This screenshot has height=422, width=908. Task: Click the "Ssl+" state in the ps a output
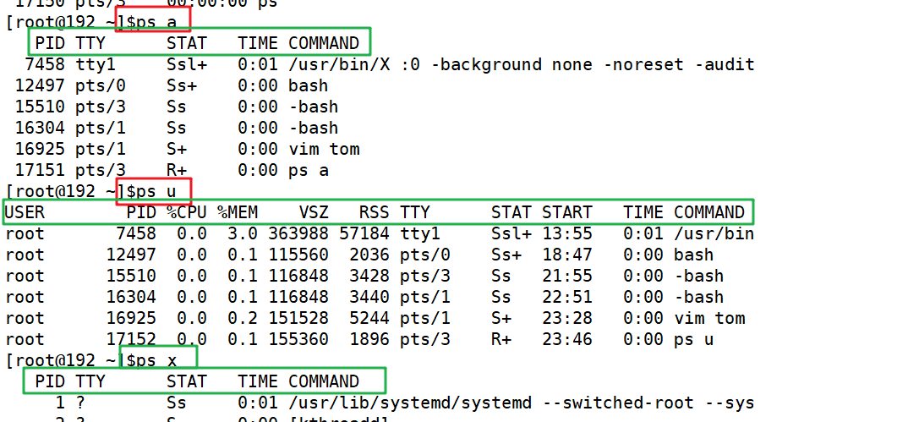point(187,65)
